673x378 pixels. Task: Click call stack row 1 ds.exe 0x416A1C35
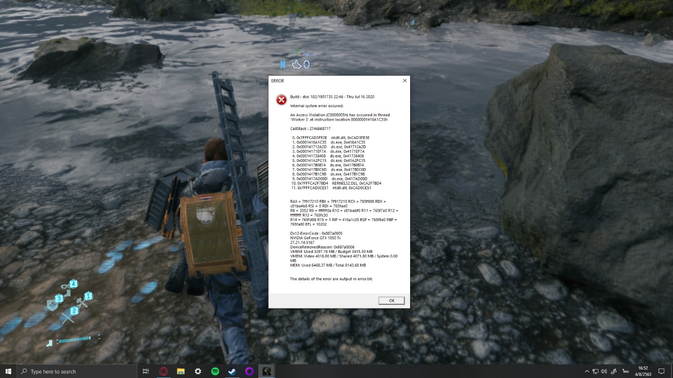pyautogui.click(x=328, y=142)
